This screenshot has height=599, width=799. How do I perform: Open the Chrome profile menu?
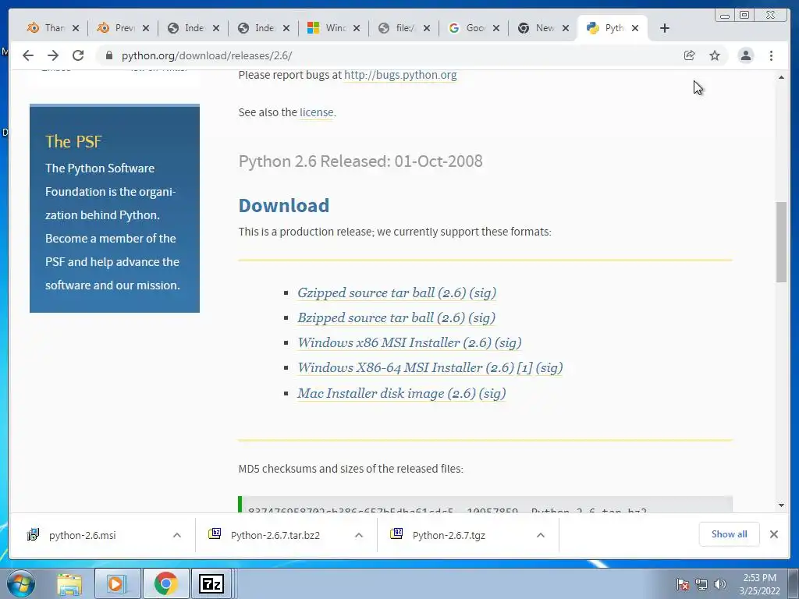pyautogui.click(x=746, y=55)
